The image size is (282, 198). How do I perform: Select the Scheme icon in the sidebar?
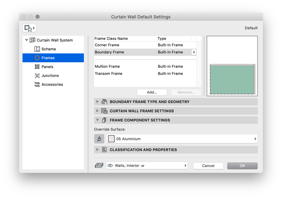(x=37, y=49)
